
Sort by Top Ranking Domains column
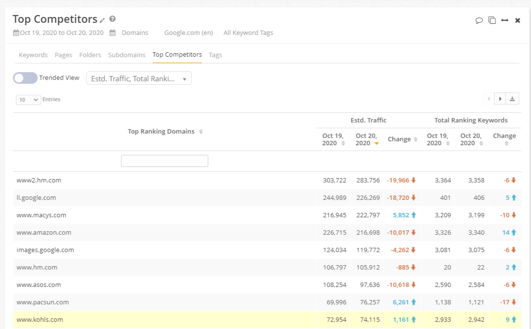201,132
